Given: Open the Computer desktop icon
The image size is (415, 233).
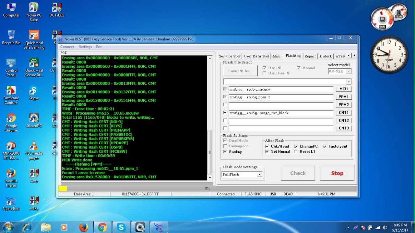Looking at the screenshot, I should click(x=11, y=10).
